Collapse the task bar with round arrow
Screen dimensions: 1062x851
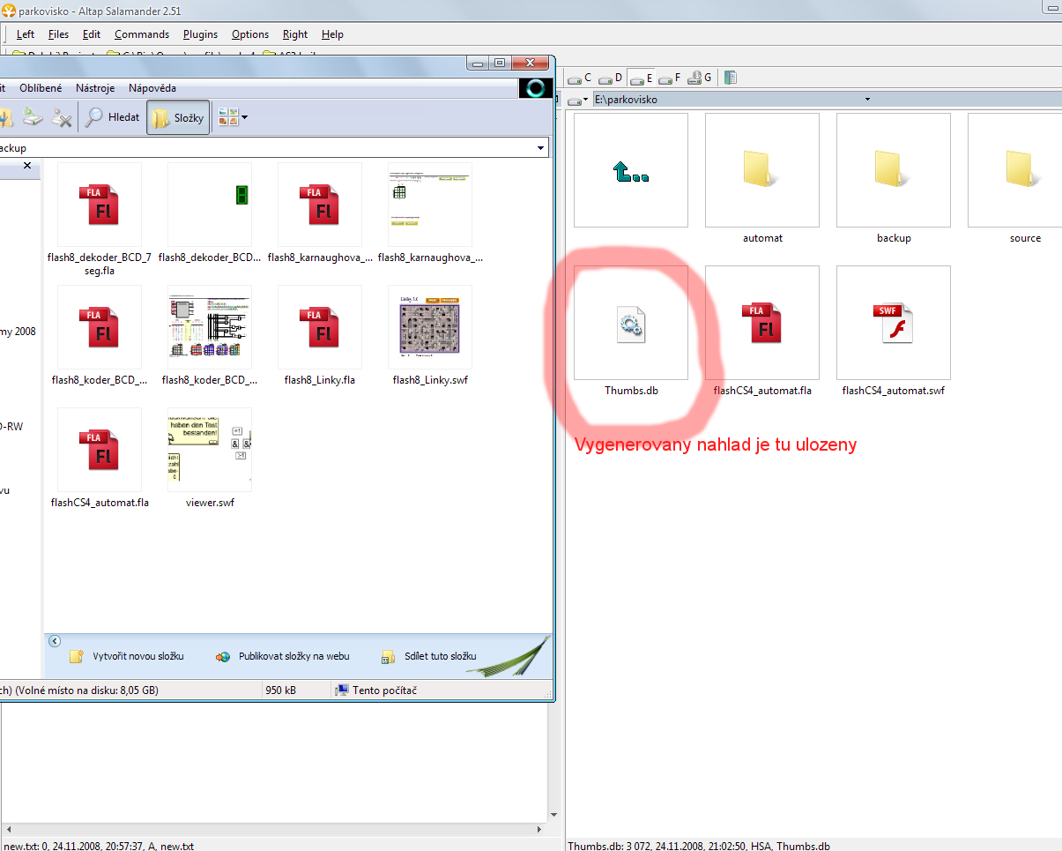[55, 641]
